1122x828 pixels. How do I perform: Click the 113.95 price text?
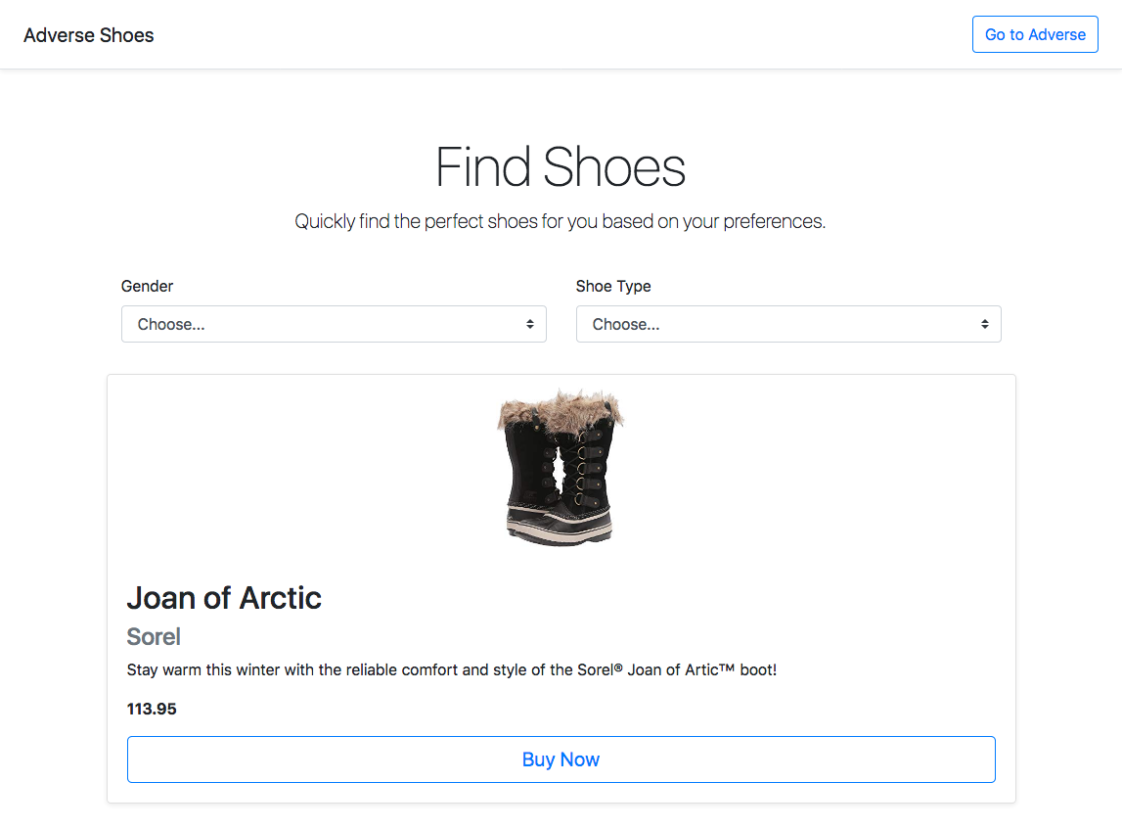point(152,710)
